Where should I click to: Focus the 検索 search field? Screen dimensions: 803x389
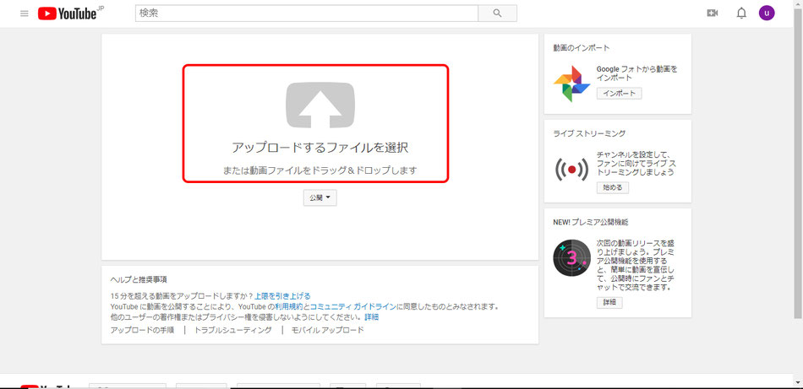coord(306,14)
